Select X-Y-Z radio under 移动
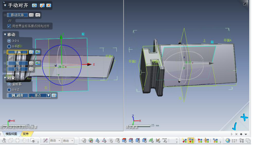This screenshot has height=145, width=253. click(x=9, y=47)
